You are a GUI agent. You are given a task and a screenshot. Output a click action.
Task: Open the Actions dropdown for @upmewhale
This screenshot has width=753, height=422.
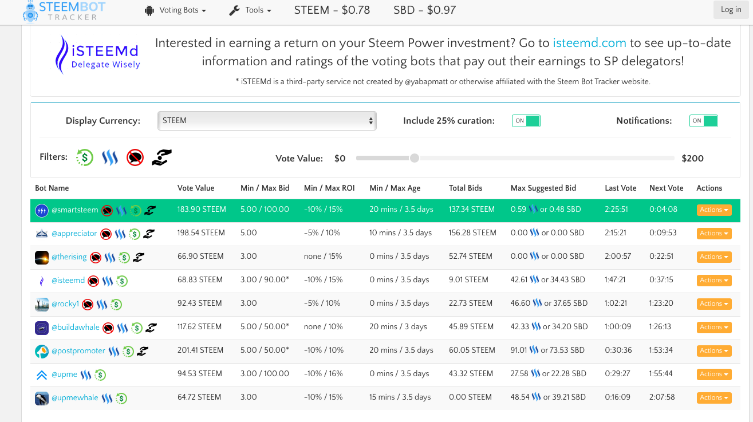click(714, 398)
